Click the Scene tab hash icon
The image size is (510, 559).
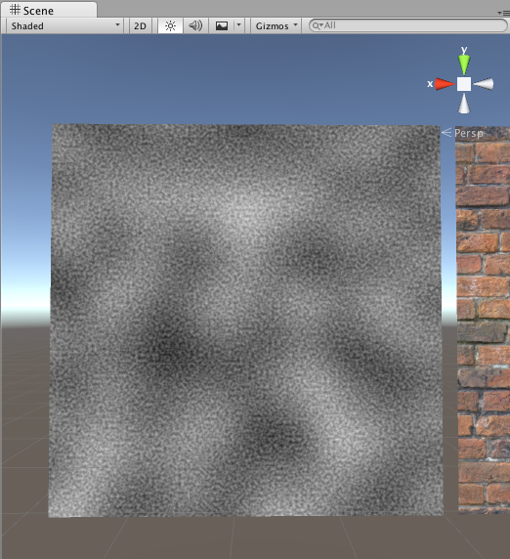(x=15, y=10)
